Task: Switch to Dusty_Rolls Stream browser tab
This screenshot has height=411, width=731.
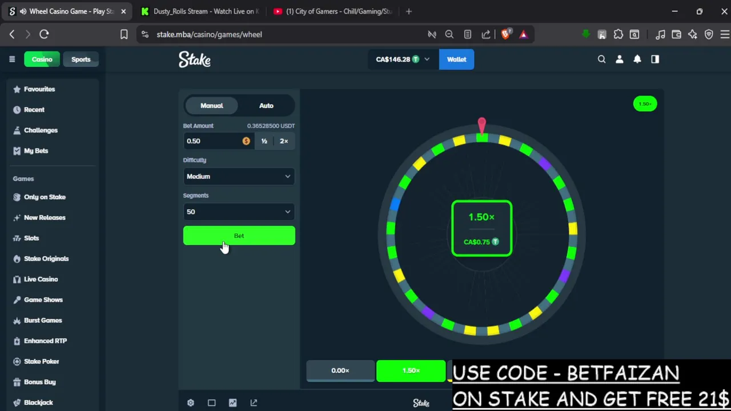Action: coord(200,11)
